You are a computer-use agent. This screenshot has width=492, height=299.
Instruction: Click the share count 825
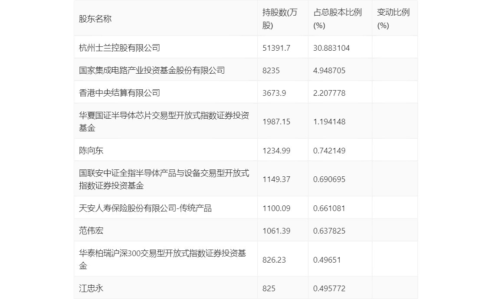click(x=269, y=289)
